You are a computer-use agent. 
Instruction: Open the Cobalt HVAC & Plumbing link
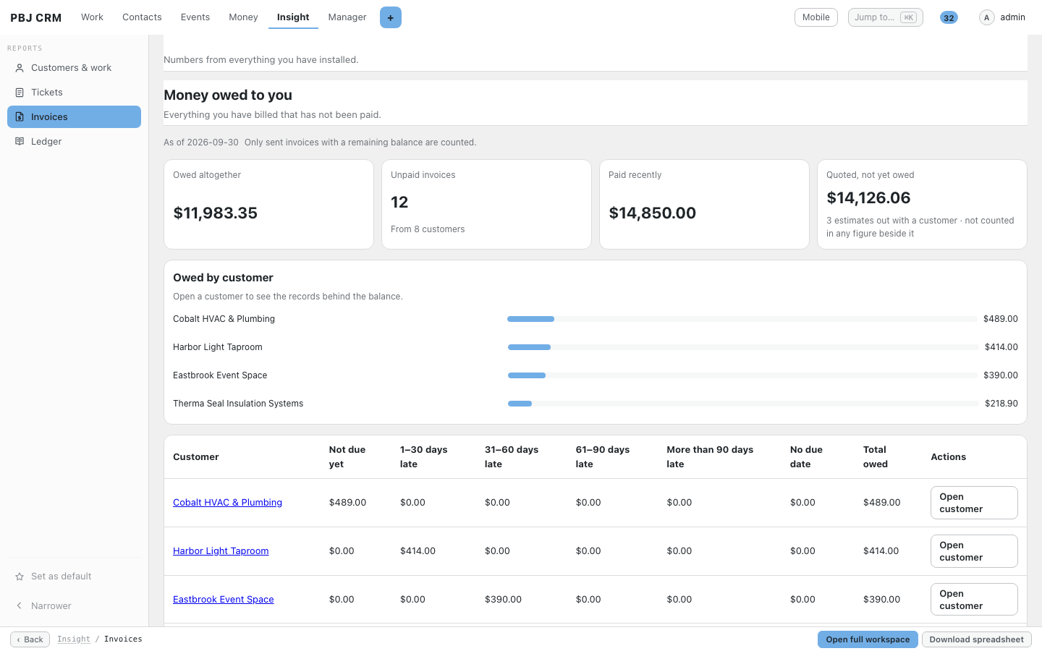[x=227, y=503]
